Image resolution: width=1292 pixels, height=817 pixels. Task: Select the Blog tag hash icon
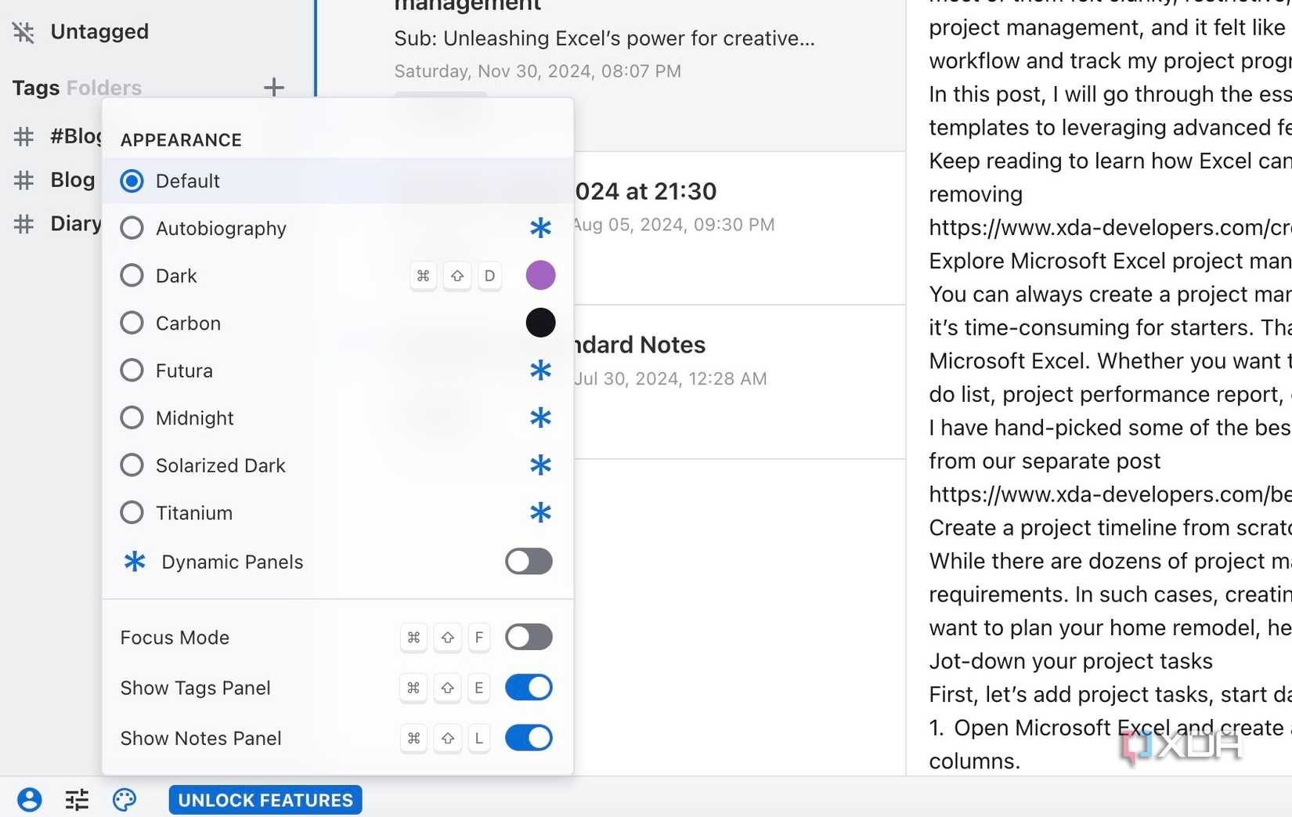(x=23, y=179)
